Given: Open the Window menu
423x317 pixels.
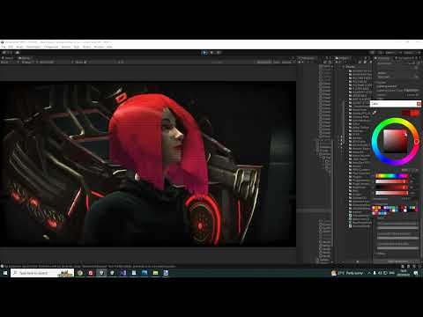Looking at the screenshot, I should click(x=99, y=47).
